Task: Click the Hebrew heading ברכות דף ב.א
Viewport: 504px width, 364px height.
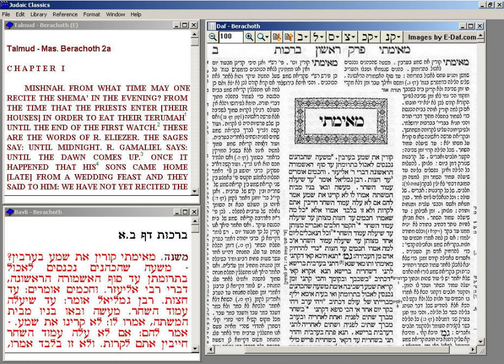Action: pyautogui.click(x=152, y=235)
